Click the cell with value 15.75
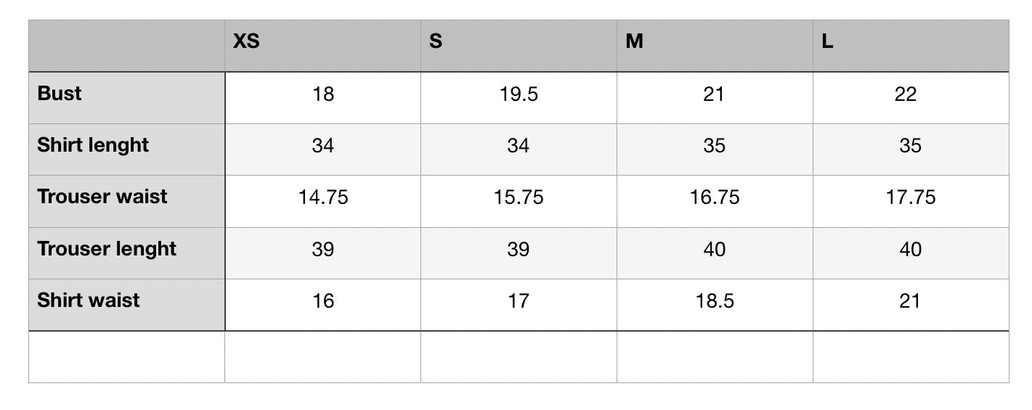The height and width of the screenshot is (410, 1032). [519, 200]
